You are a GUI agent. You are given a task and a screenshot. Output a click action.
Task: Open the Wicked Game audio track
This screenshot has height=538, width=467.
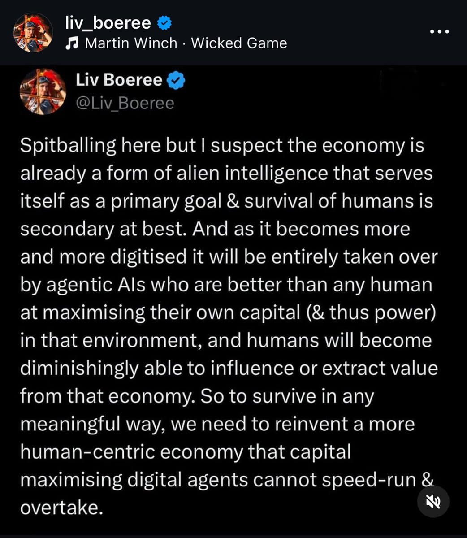point(239,43)
